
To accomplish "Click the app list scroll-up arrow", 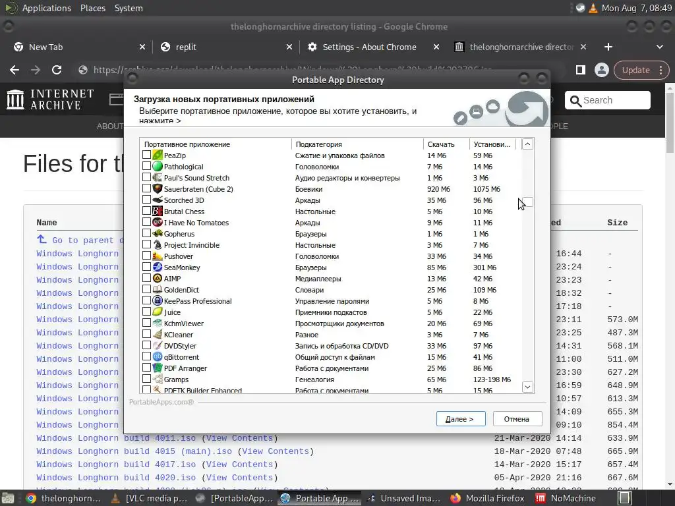I will coord(527,144).
